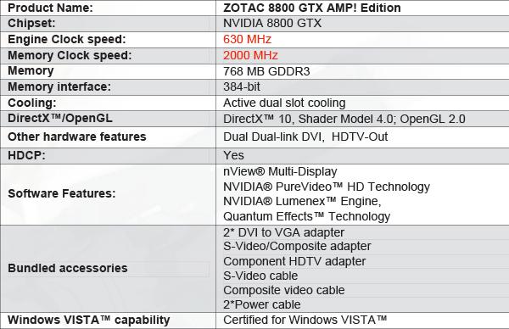Click the Quantum Effects Technology line

tap(307, 216)
